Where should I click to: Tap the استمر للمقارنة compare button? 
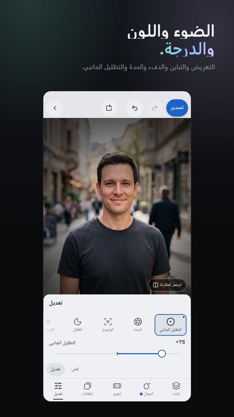(167, 285)
